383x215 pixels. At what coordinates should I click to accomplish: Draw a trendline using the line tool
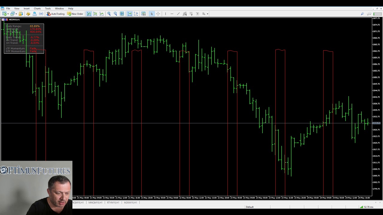coord(178,14)
